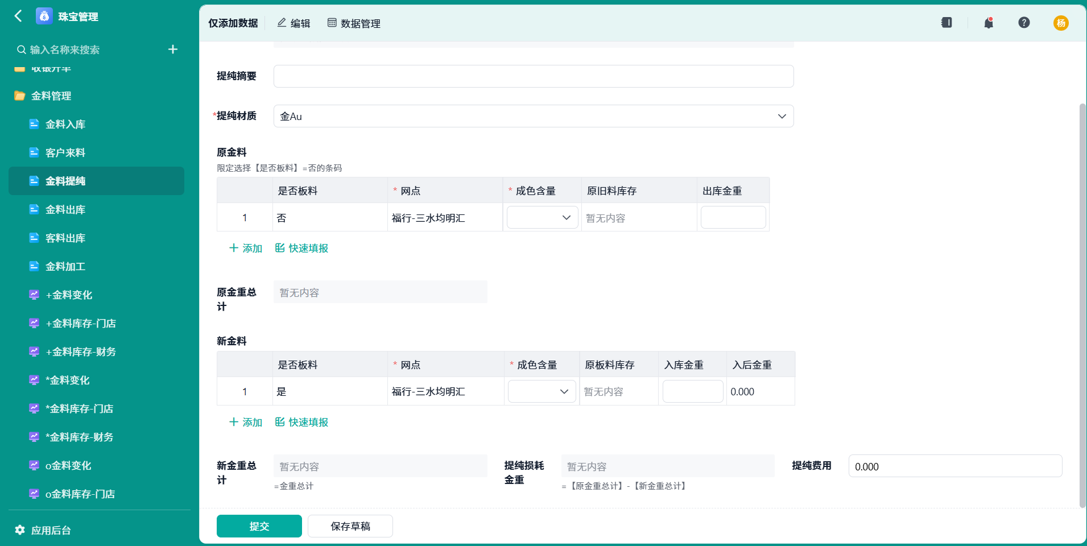Click the 提纯费用 input field
Viewport: 1087px width, 546px height.
coord(956,466)
